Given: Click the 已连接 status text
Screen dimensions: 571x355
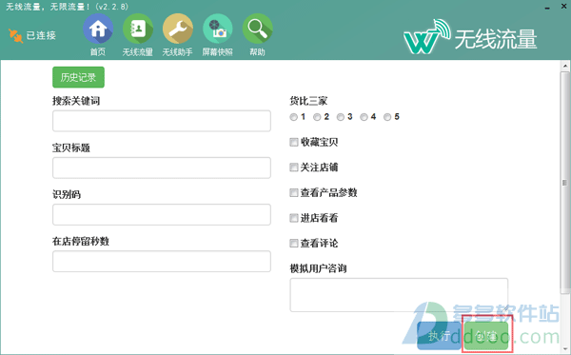Looking at the screenshot, I should [x=41, y=35].
